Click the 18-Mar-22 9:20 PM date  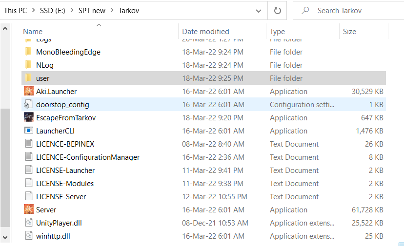coord(213,117)
